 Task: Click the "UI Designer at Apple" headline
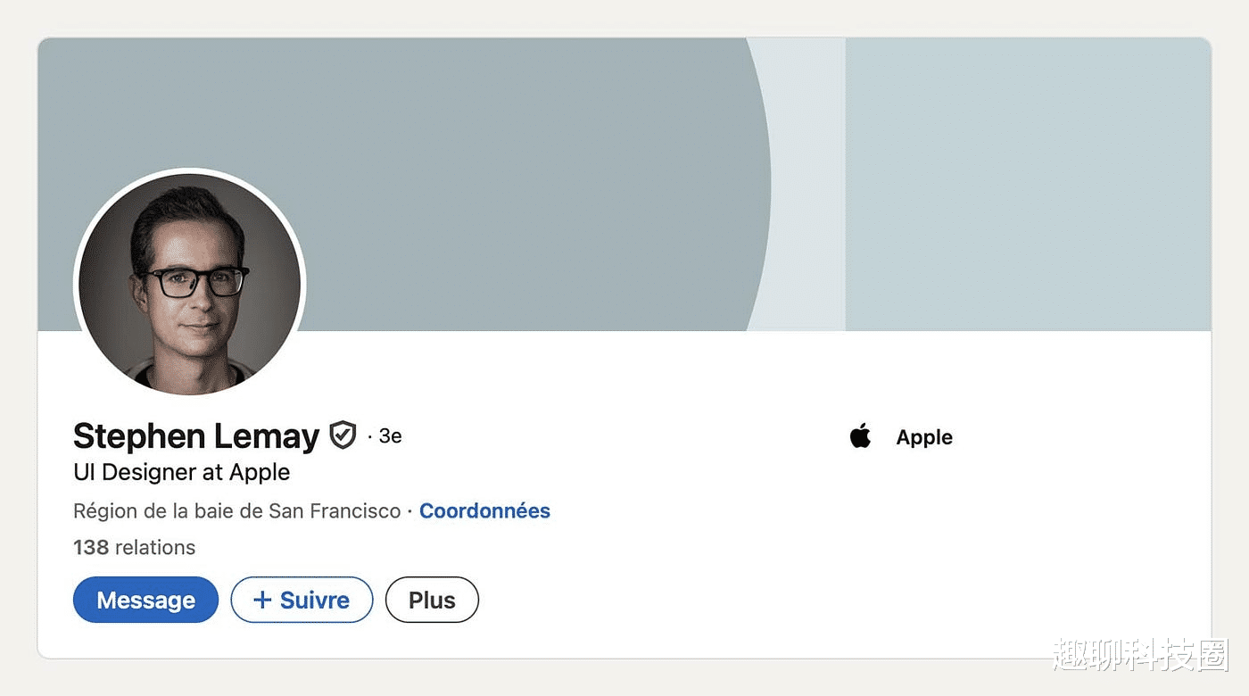(181, 472)
